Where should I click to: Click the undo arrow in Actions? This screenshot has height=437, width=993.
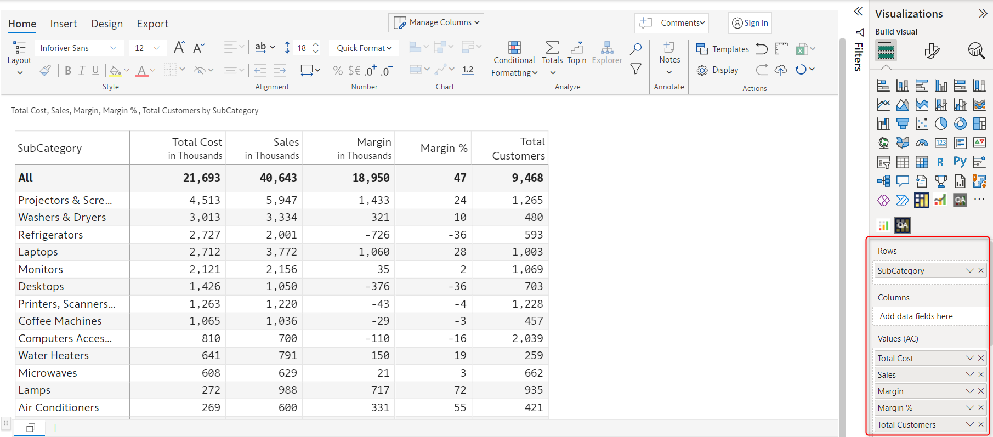pos(762,49)
